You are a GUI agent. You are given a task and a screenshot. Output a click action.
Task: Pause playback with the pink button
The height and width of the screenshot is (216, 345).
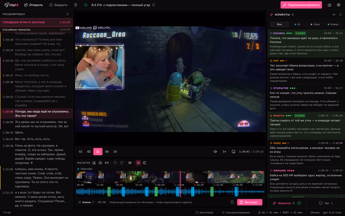(98, 152)
